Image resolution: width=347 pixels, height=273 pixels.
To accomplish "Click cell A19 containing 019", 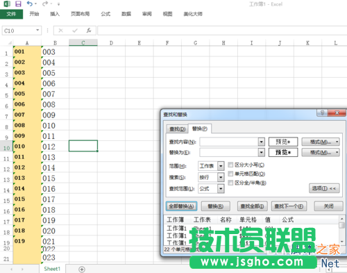I will point(27,241).
